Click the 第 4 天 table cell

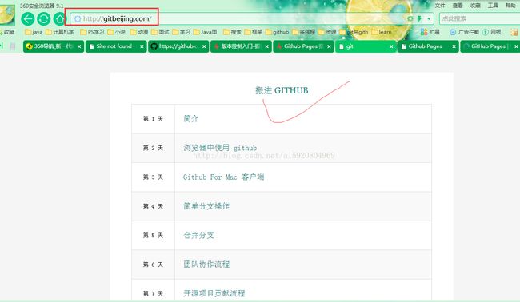point(154,206)
